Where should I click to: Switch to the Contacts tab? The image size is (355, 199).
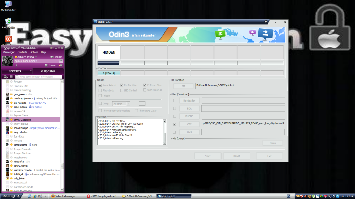(x=15, y=71)
